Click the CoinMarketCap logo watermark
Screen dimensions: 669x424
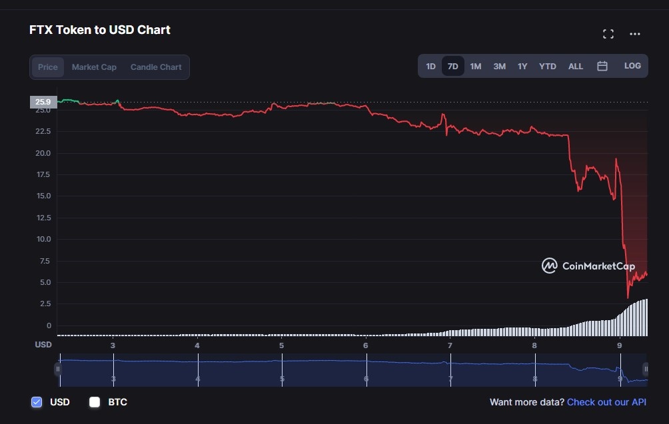[x=588, y=266]
